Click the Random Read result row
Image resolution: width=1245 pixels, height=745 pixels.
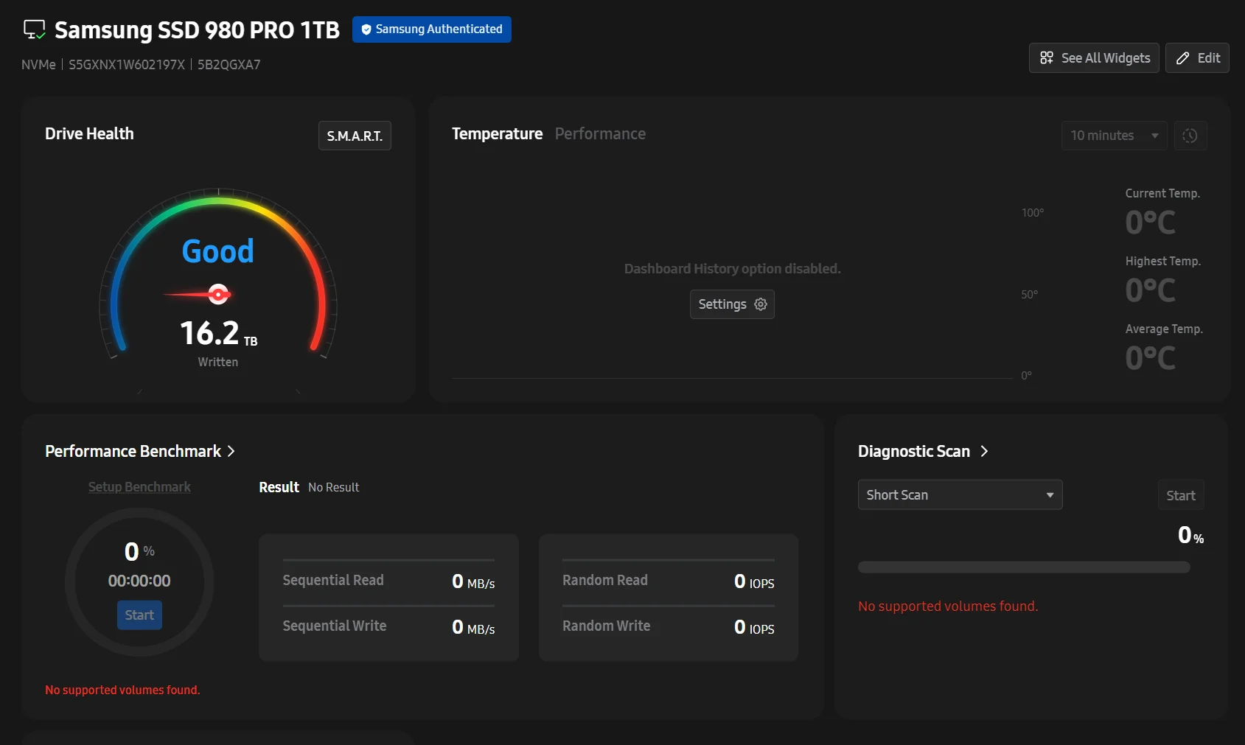[669, 581]
